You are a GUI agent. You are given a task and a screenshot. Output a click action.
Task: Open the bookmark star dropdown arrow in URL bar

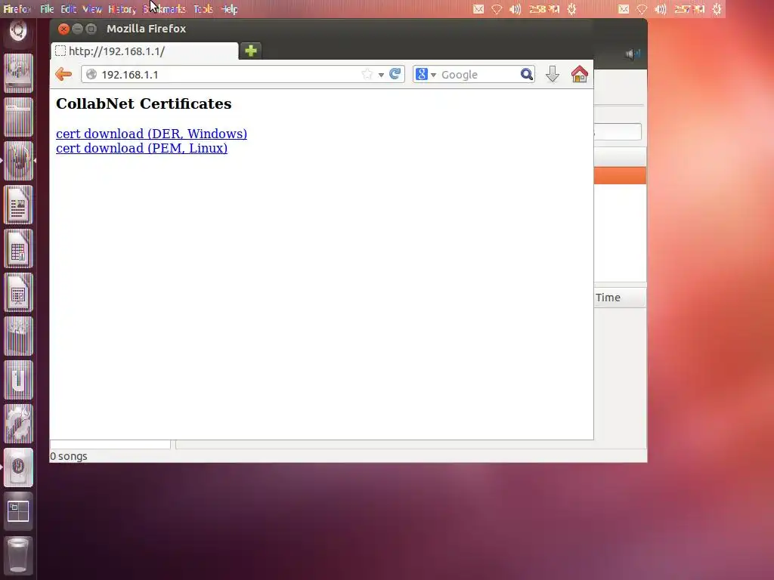pyautogui.click(x=381, y=75)
